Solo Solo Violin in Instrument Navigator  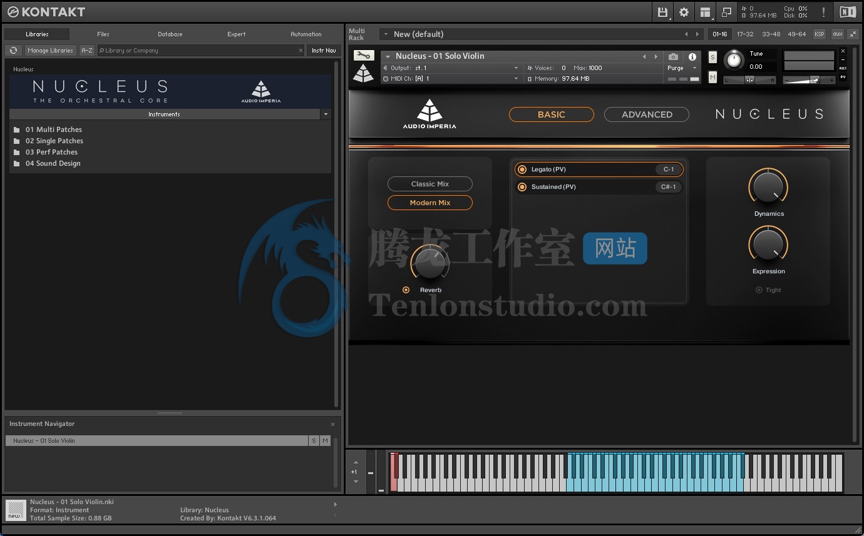[x=314, y=441]
